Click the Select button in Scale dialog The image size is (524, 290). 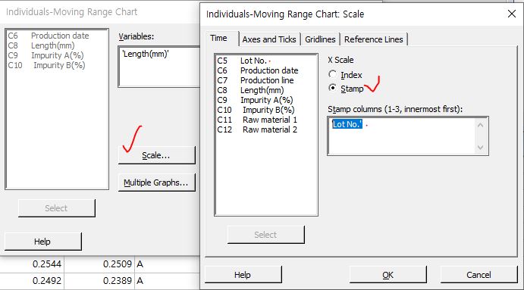point(265,235)
